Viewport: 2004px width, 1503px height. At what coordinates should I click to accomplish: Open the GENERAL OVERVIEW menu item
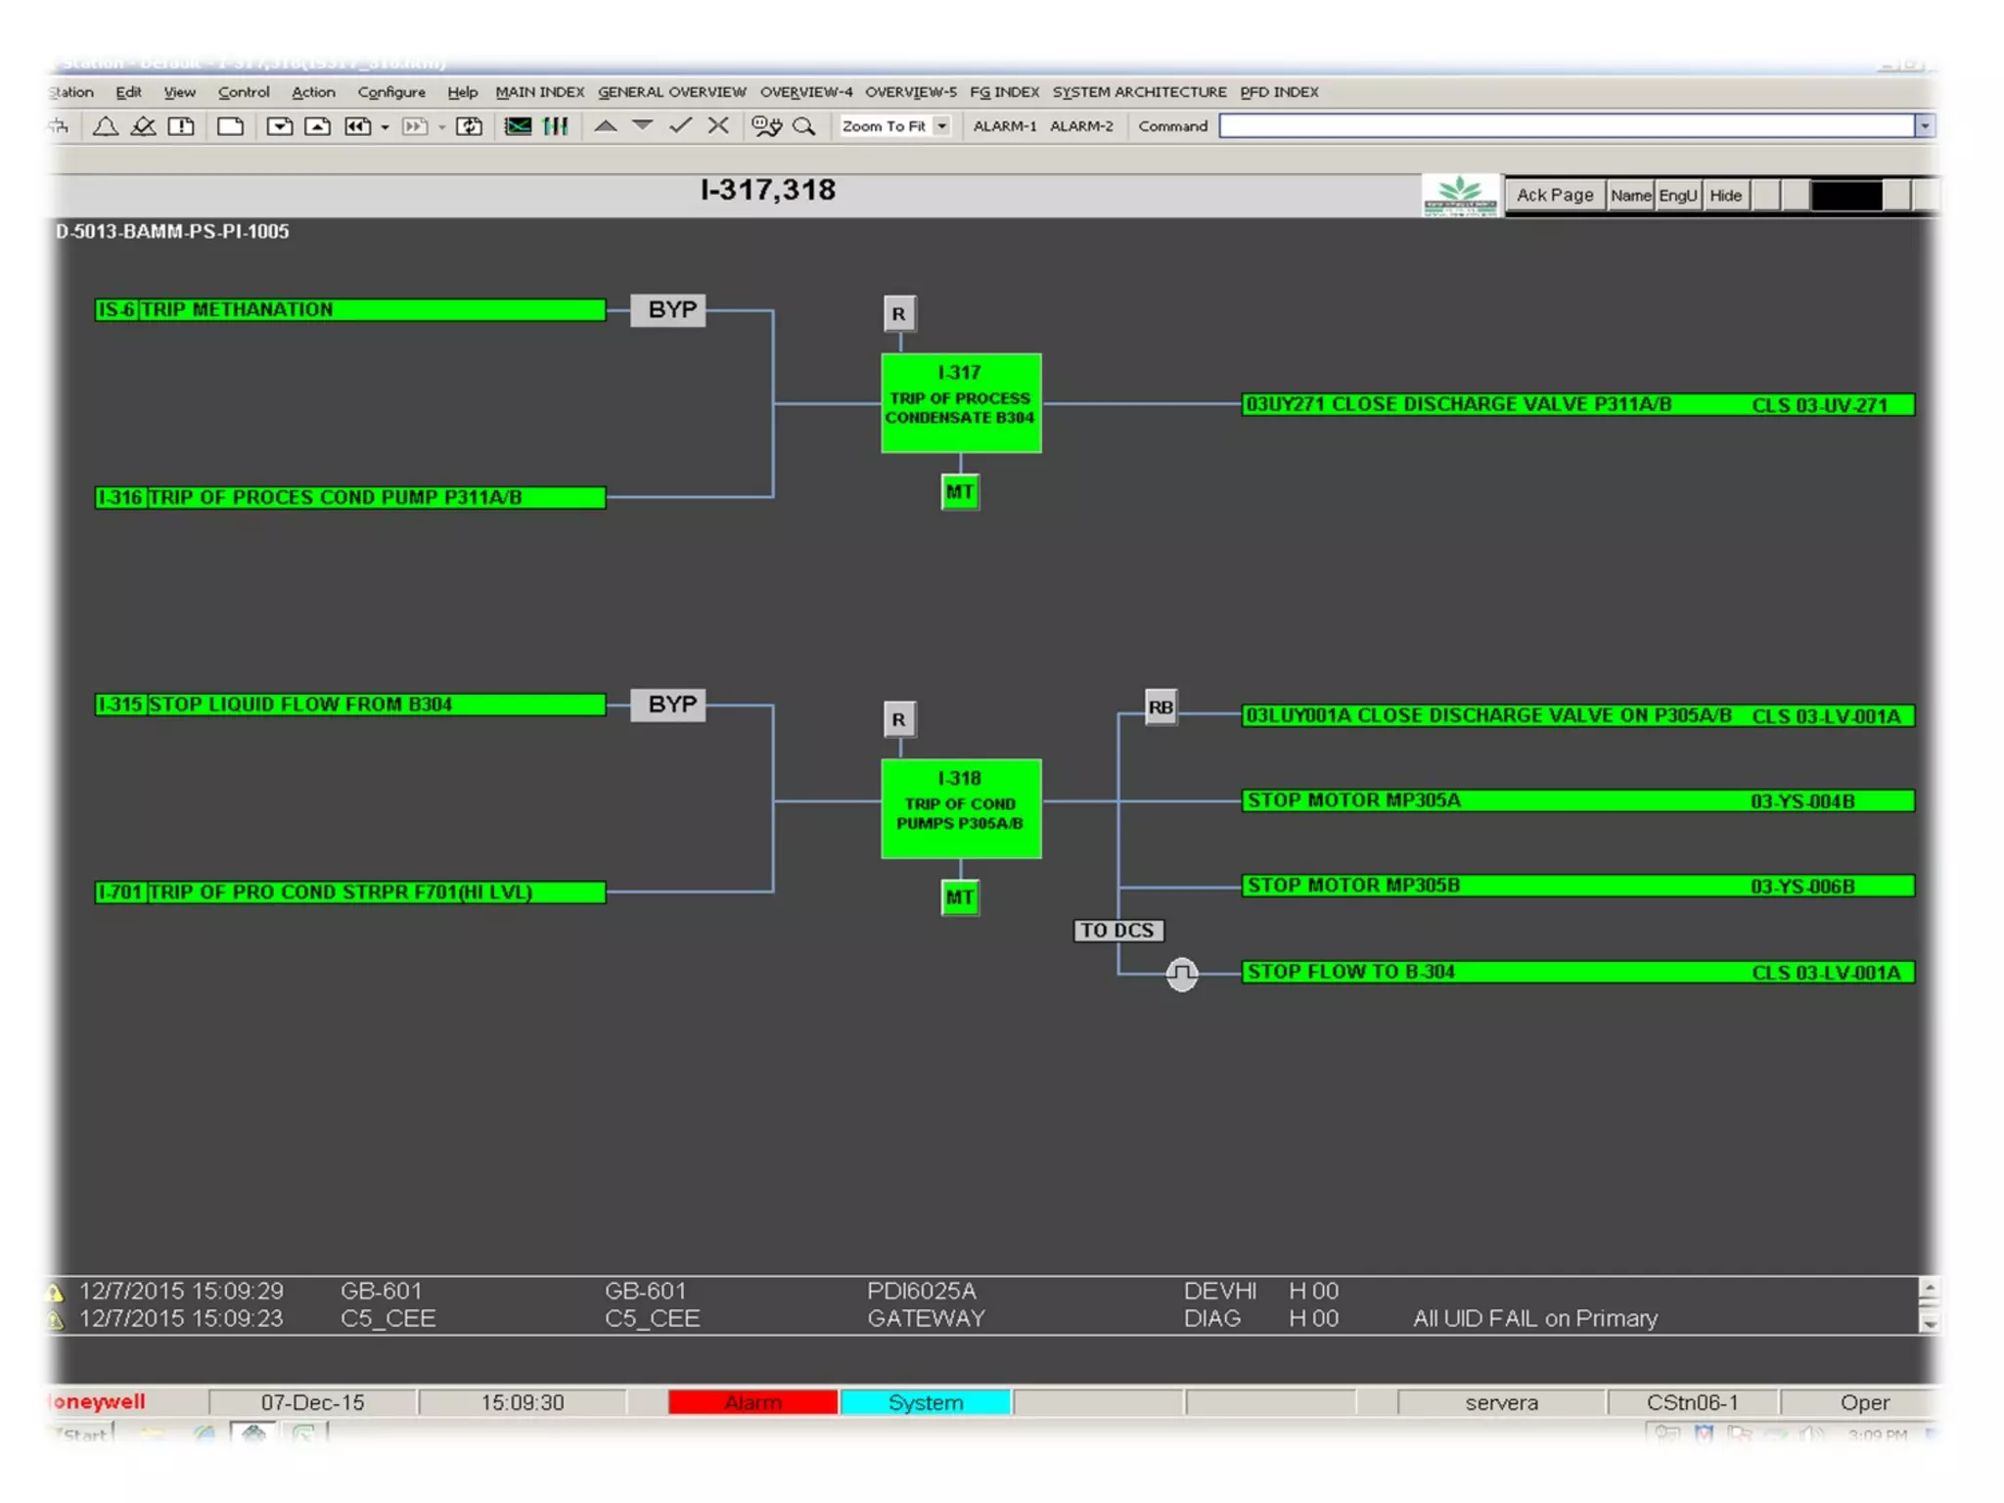(x=671, y=92)
